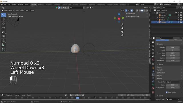The image size is (183, 103).
Task: Open the Marker menu in timeline
Action: click(29, 95)
